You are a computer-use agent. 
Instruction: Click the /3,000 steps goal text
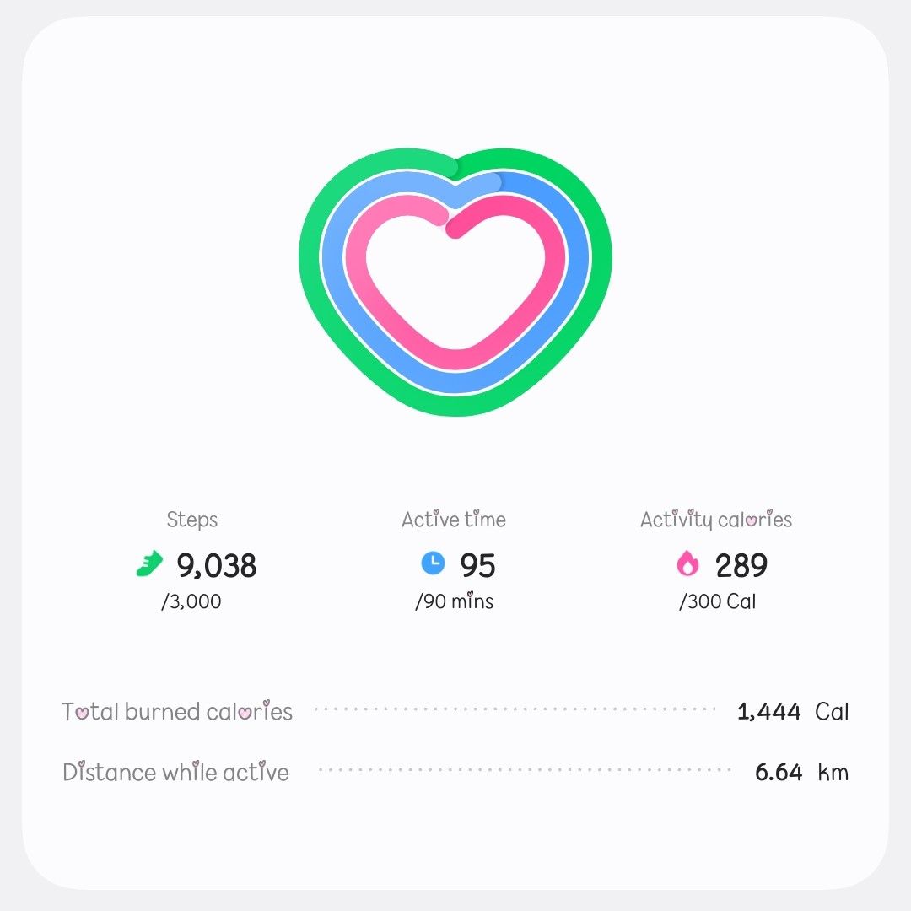point(191,602)
